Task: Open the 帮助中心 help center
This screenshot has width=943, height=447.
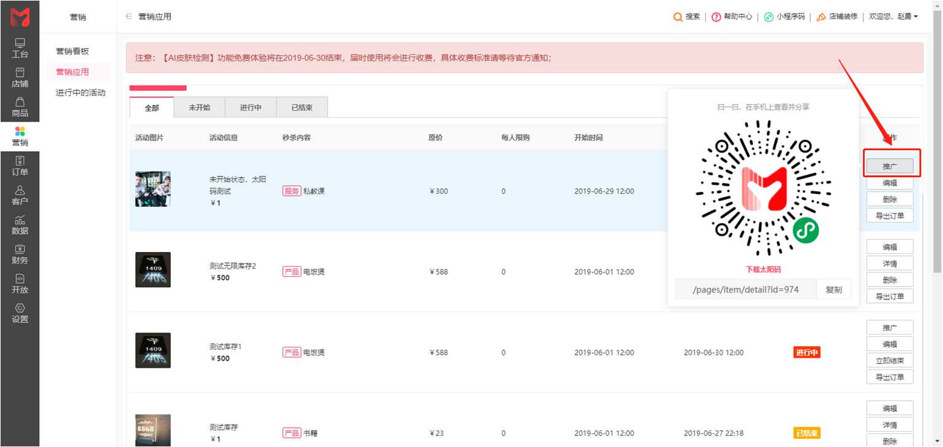Action: coord(732,17)
